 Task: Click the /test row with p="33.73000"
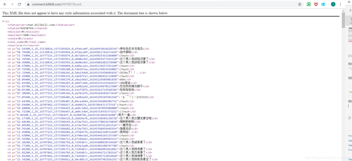[71, 55]
